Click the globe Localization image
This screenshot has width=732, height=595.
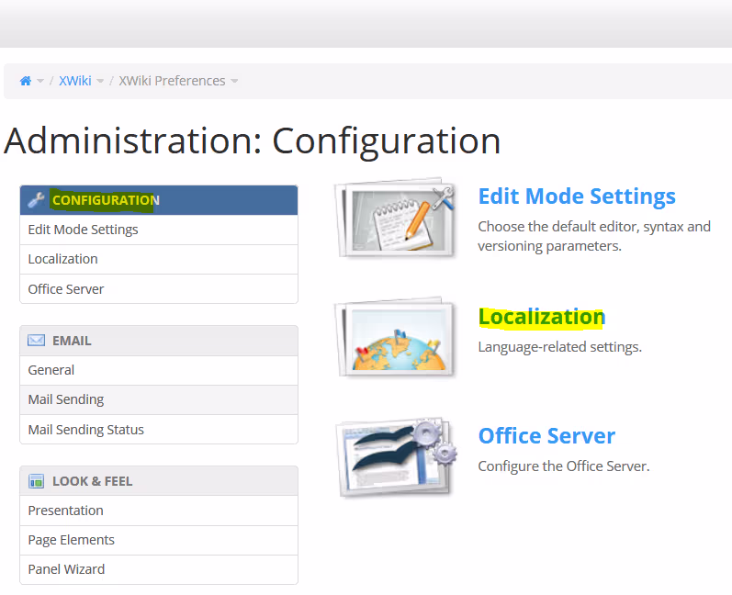click(x=396, y=339)
